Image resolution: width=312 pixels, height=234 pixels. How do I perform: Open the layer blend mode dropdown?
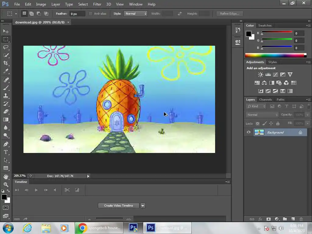[262, 115]
